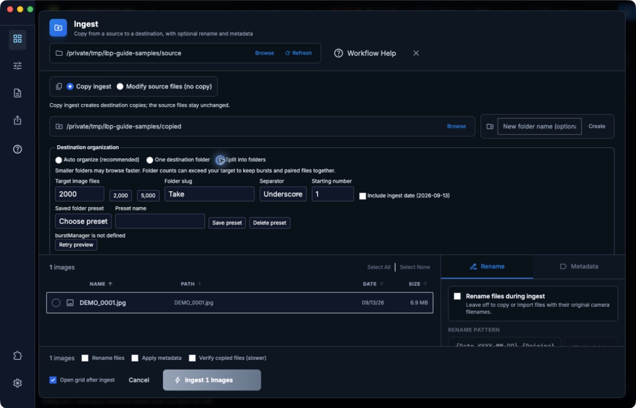This screenshot has width=636, height=408.
Task: Enable Verify copied files (slower)
Action: tap(192, 358)
